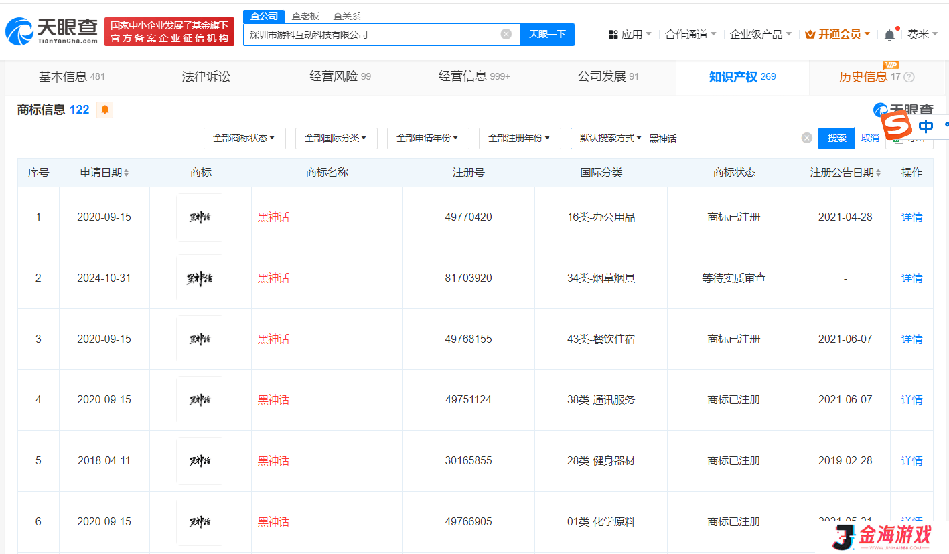The height and width of the screenshot is (554, 949).
Task: Click the trademark 搜索 button
Action: coord(836,138)
